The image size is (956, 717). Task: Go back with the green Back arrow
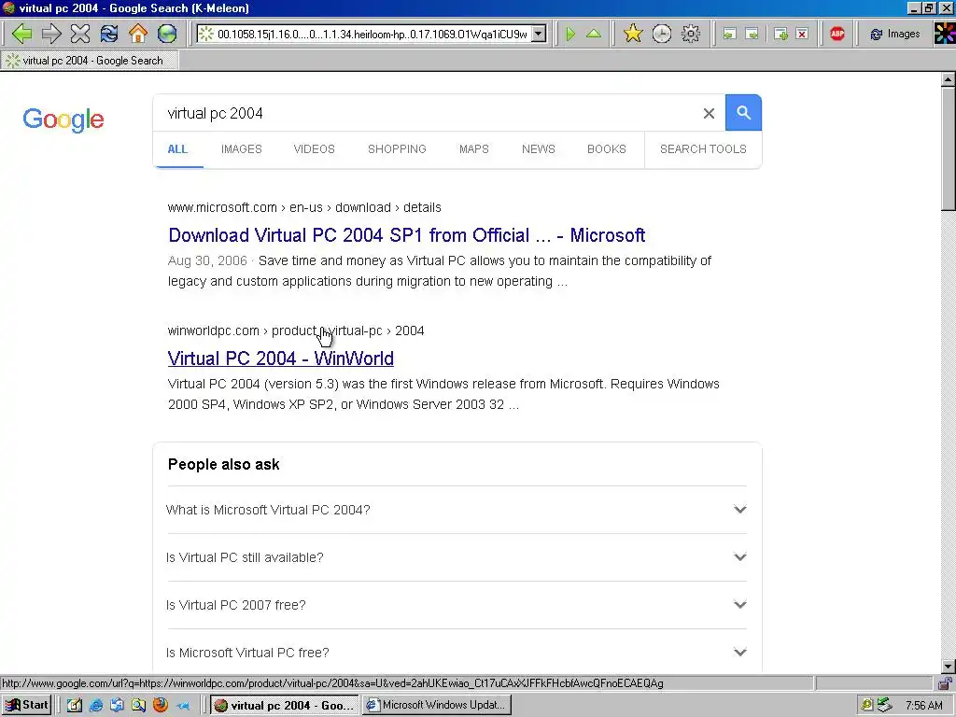point(22,34)
